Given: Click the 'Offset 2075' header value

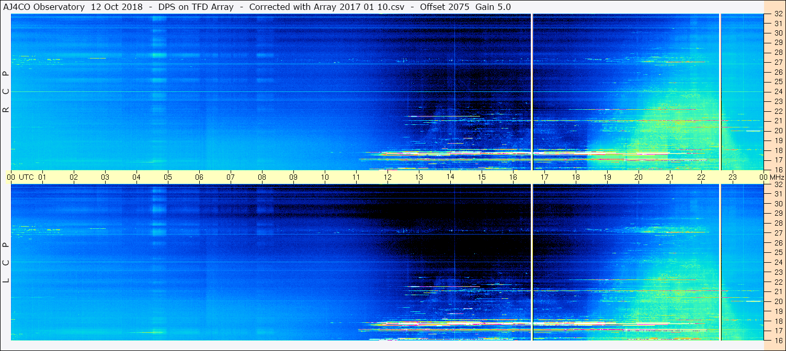Looking at the screenshot, I should 444,7.
